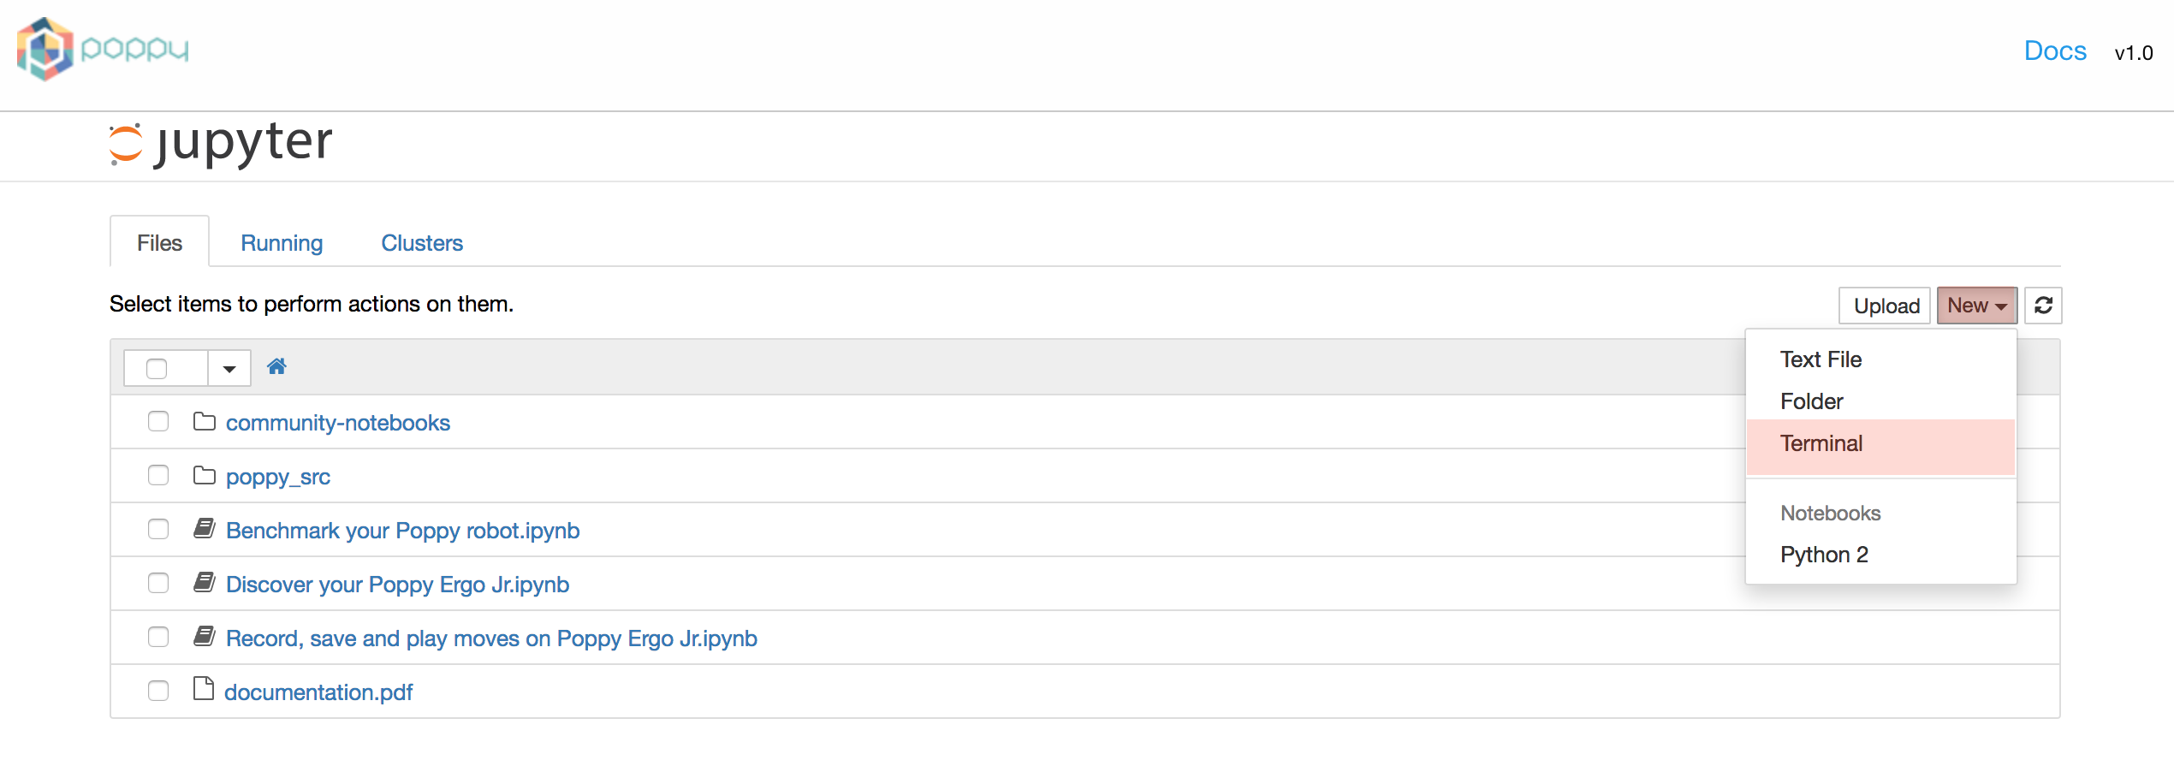Open the Docs link
This screenshot has height=772, width=2174.
(x=2055, y=51)
